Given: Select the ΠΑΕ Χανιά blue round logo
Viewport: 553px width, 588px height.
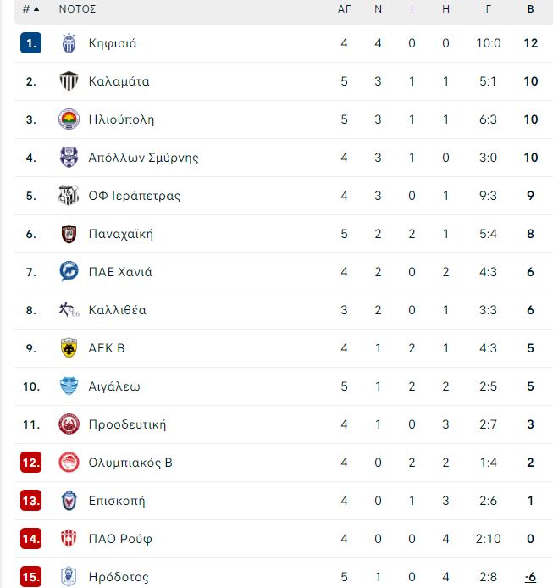Looking at the screenshot, I should [69, 271].
